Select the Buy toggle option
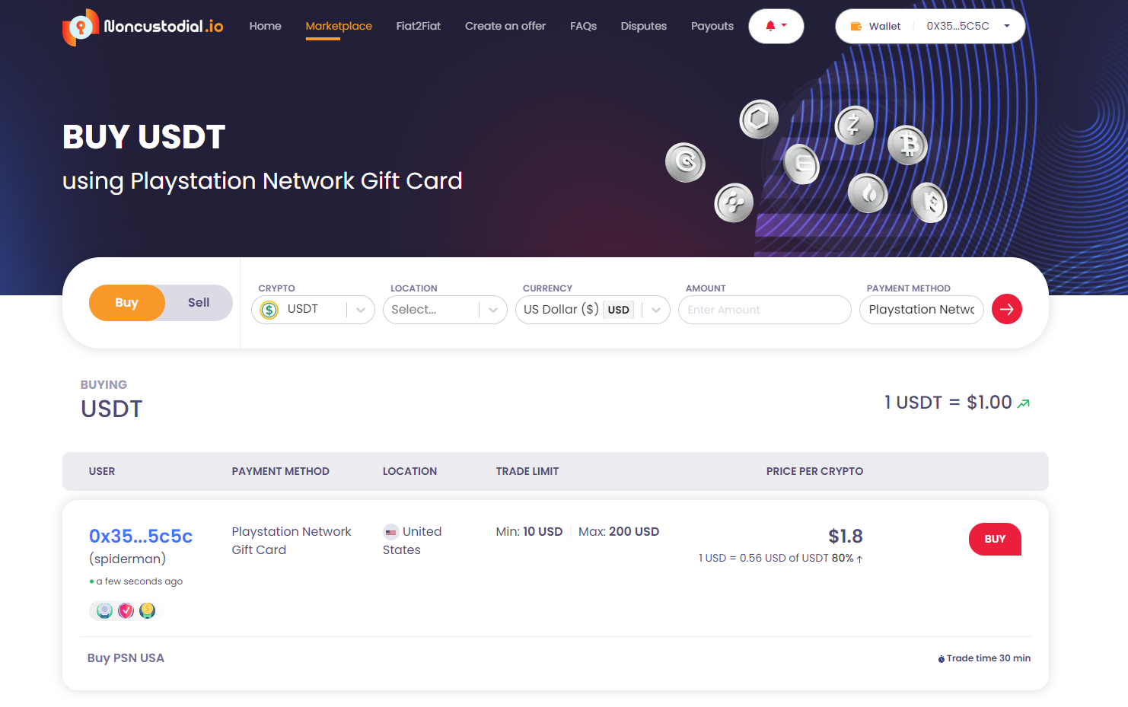Screen dimensions: 1128x707 pos(127,303)
